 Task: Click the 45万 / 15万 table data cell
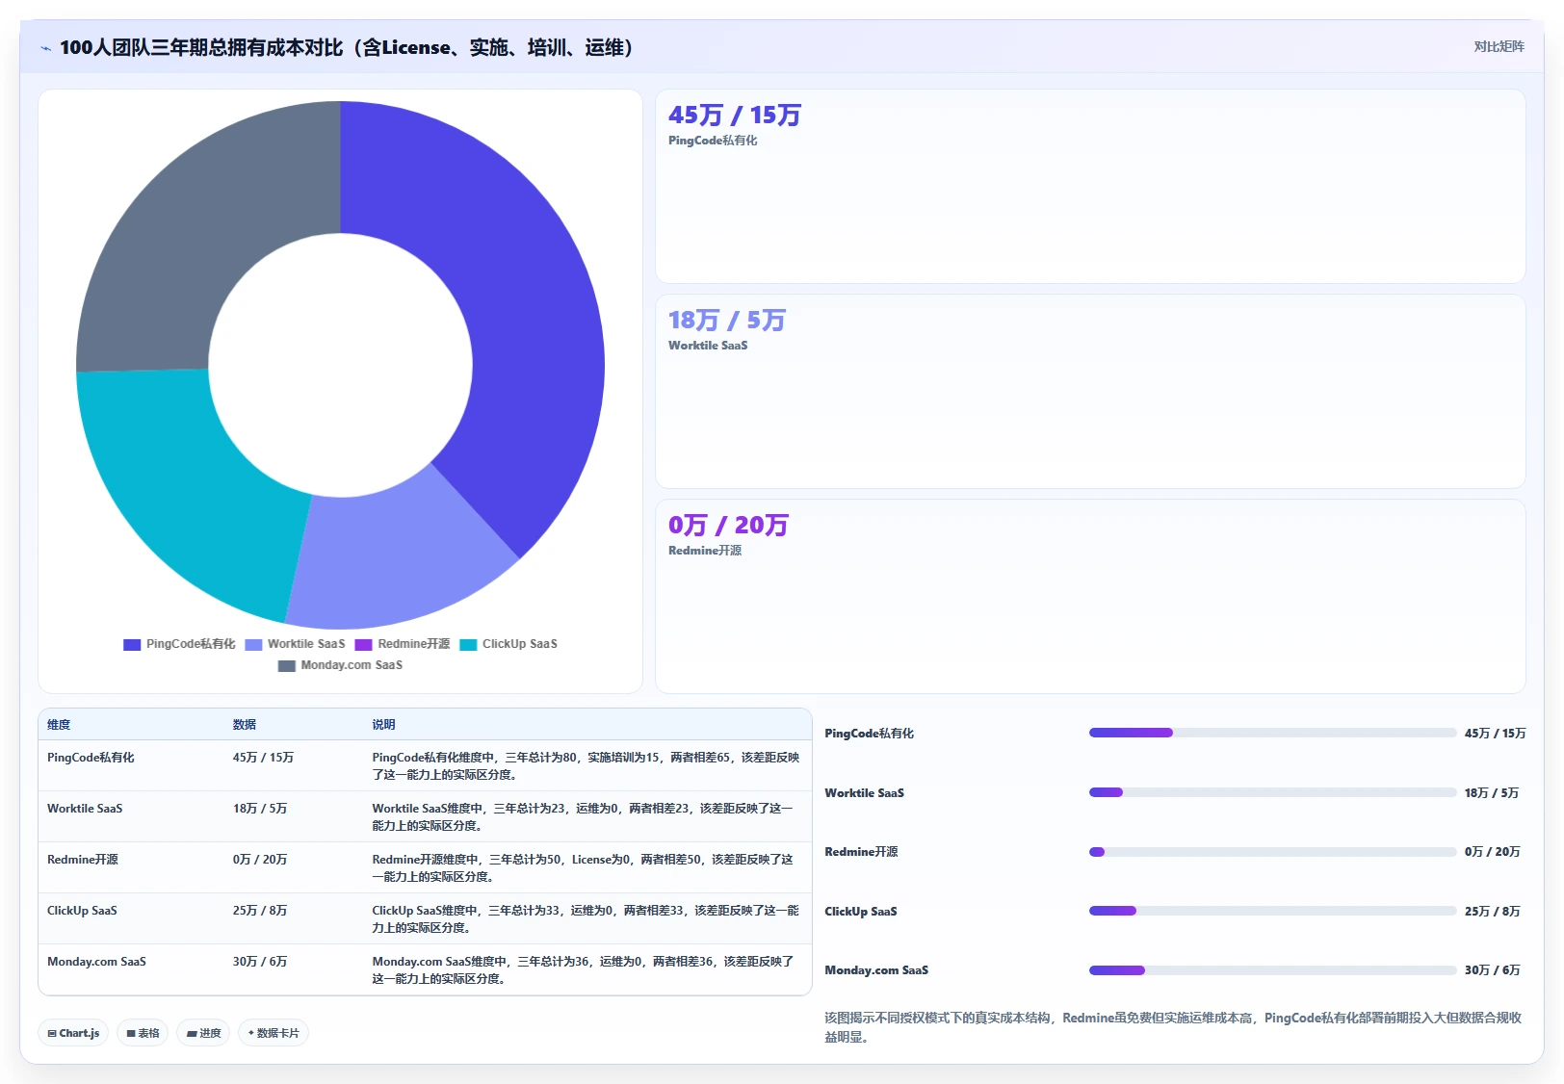click(263, 758)
